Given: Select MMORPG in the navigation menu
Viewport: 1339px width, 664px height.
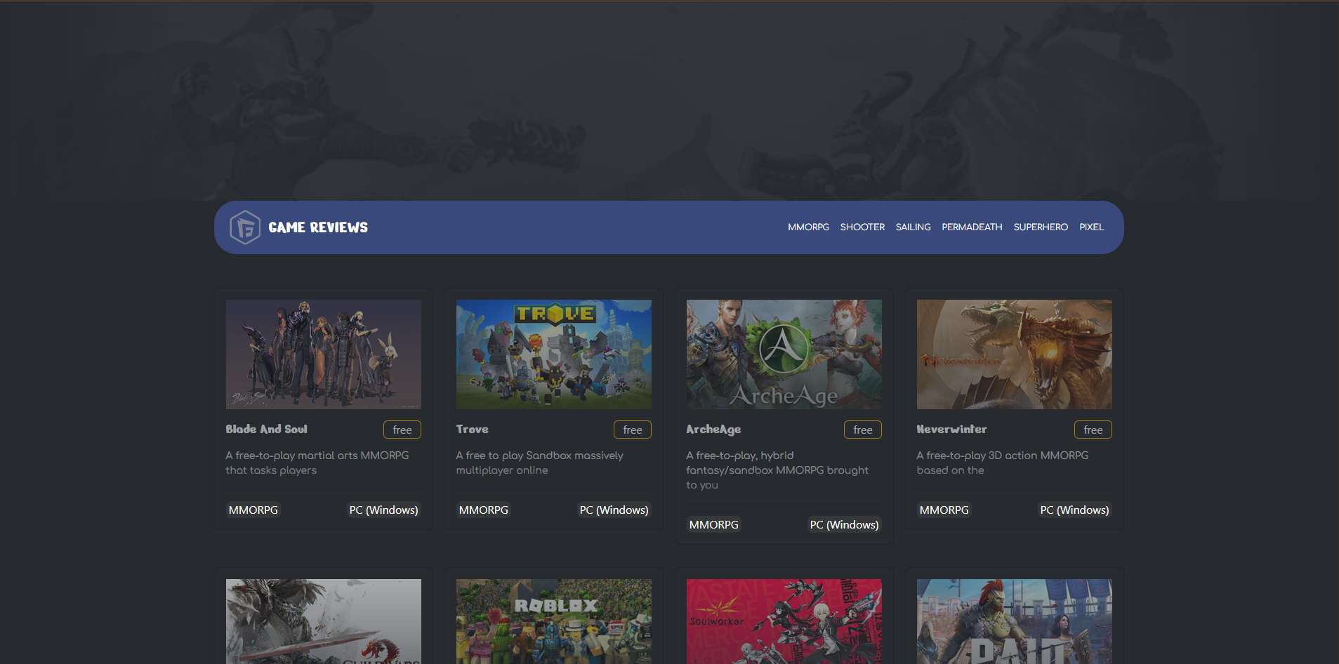Looking at the screenshot, I should point(808,227).
